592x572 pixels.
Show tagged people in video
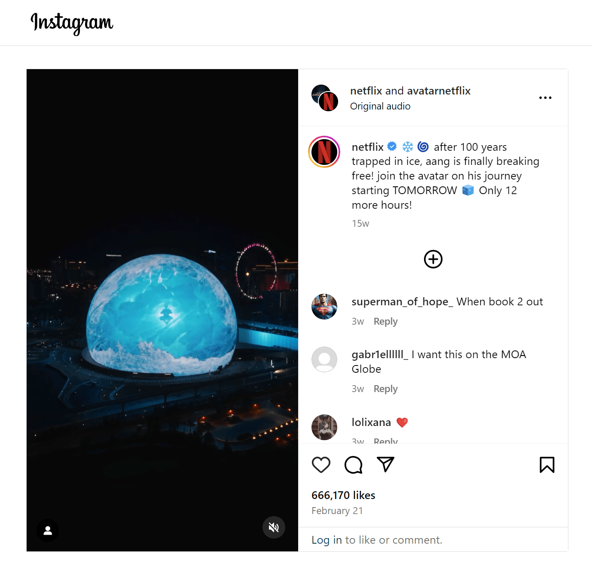pos(48,531)
